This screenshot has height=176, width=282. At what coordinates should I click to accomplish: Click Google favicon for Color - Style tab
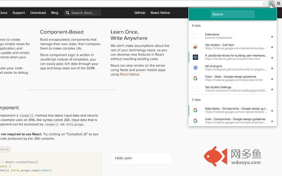tap(195, 78)
